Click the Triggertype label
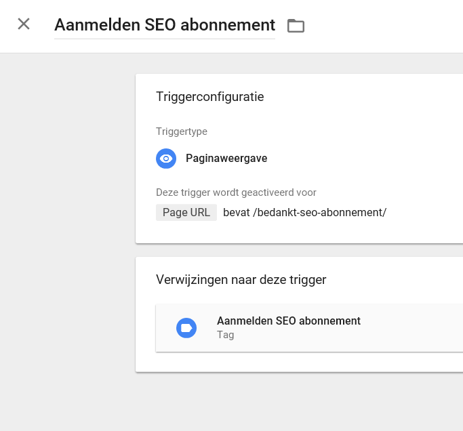The image size is (463, 431). coord(181,131)
